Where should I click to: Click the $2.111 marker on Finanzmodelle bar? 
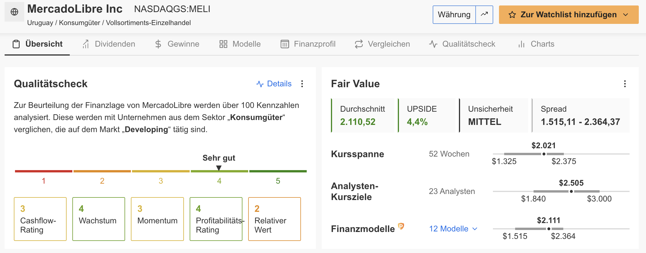point(549,229)
